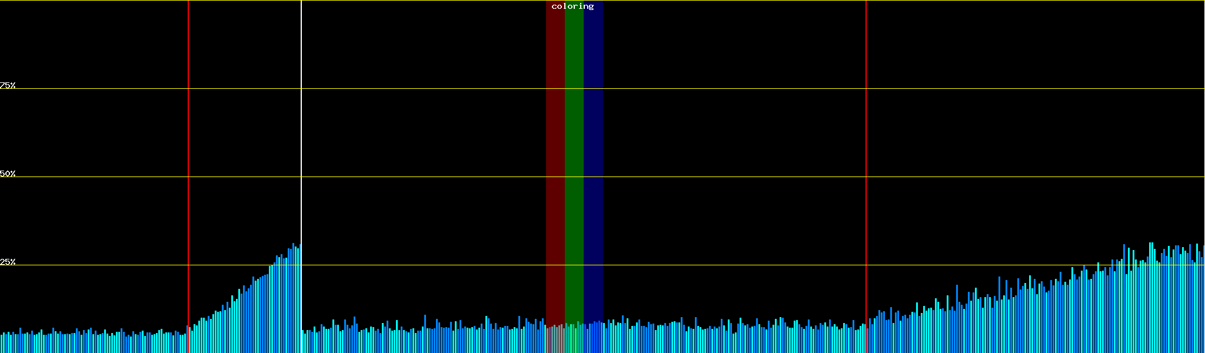The image size is (1205, 353).
Task: Click the yellow top border line
Action: pos(706,1)
